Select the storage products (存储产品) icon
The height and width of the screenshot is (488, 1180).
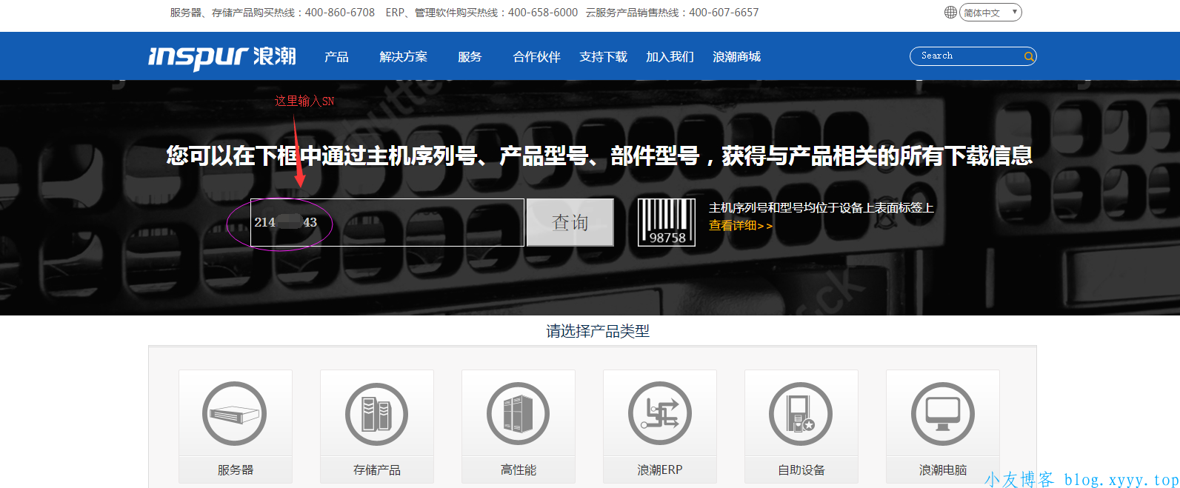pyautogui.click(x=376, y=413)
